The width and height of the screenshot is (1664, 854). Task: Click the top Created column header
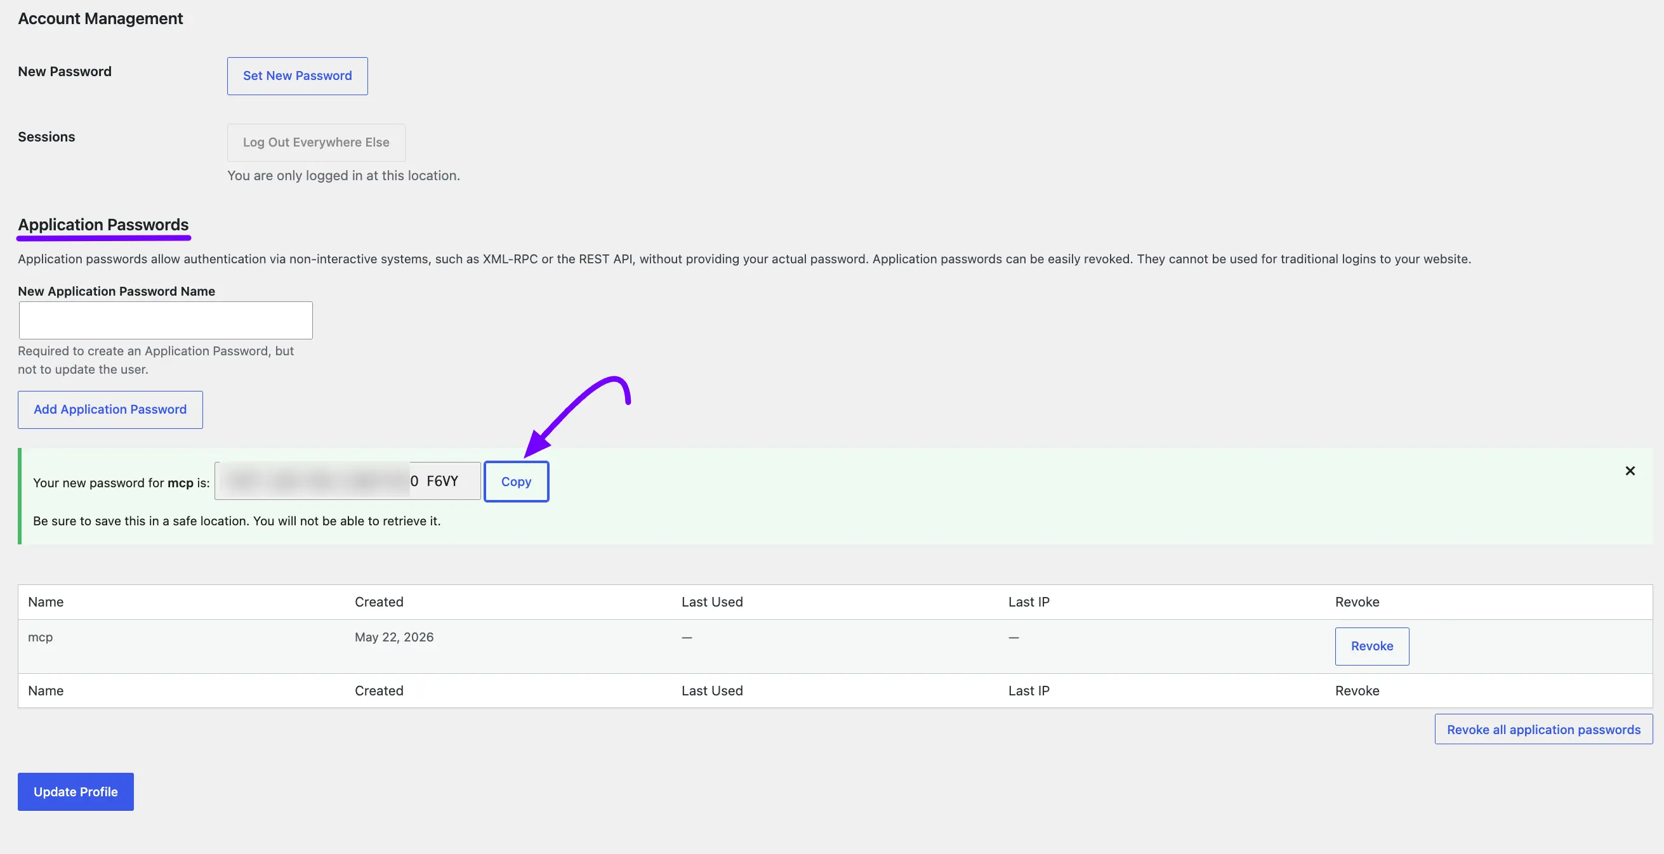[x=378, y=602]
